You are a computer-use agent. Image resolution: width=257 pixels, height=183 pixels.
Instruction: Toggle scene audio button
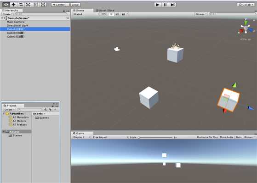coord(117,14)
